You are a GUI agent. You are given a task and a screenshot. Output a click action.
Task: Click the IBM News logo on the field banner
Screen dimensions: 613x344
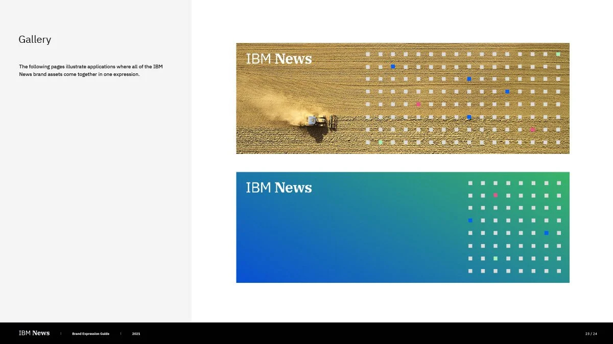[x=278, y=59]
